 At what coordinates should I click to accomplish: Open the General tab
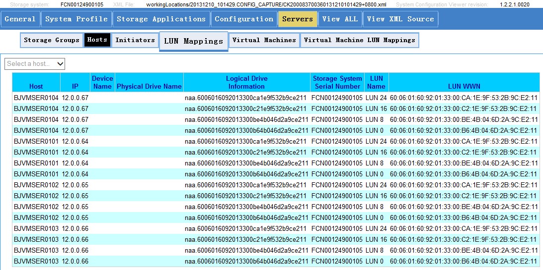(20, 19)
